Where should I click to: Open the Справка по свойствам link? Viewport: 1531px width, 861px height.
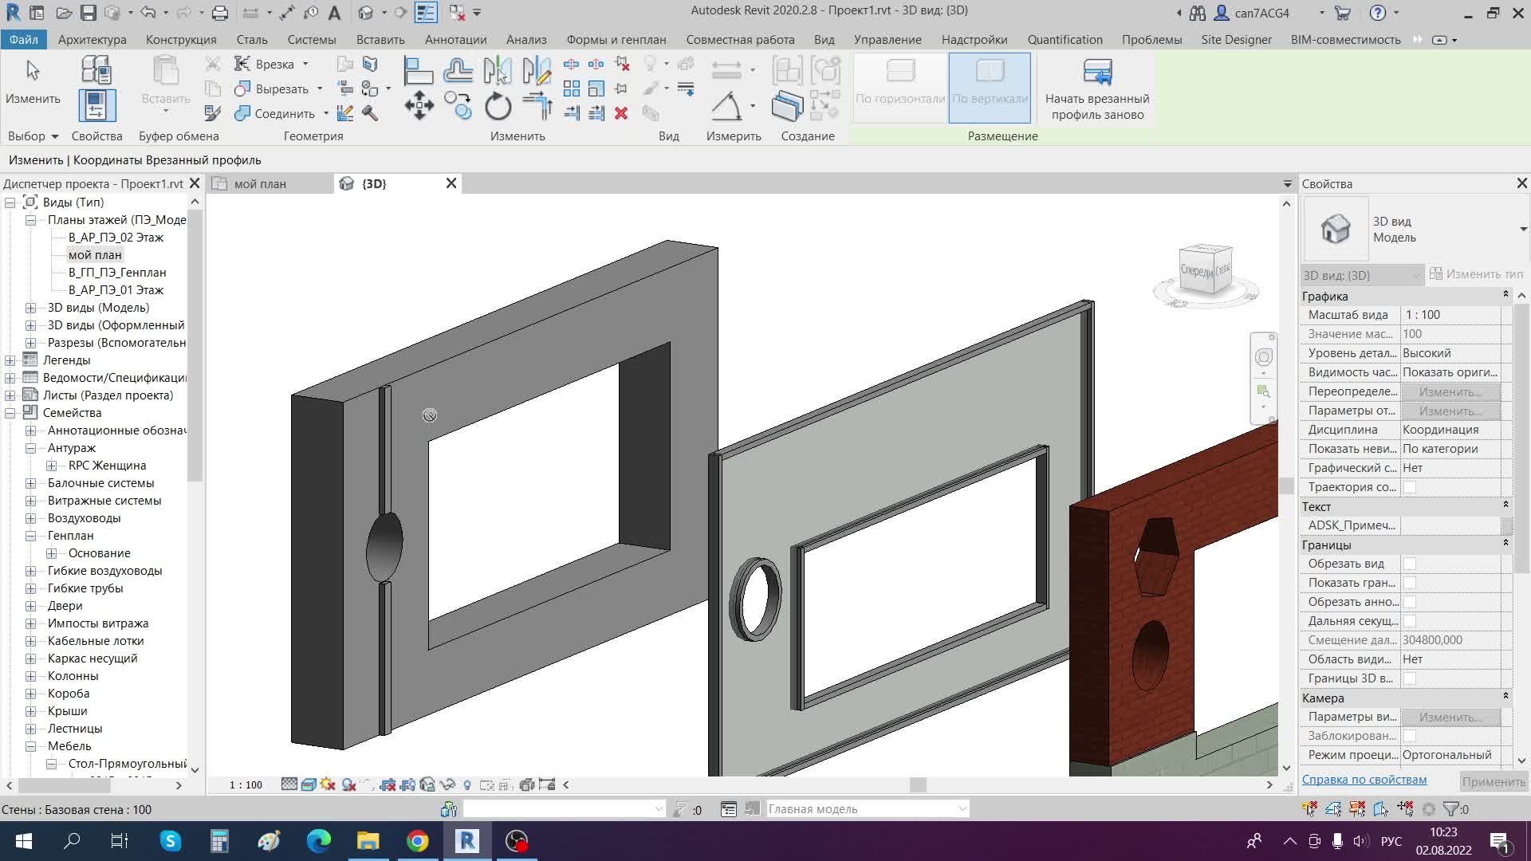(x=1364, y=780)
